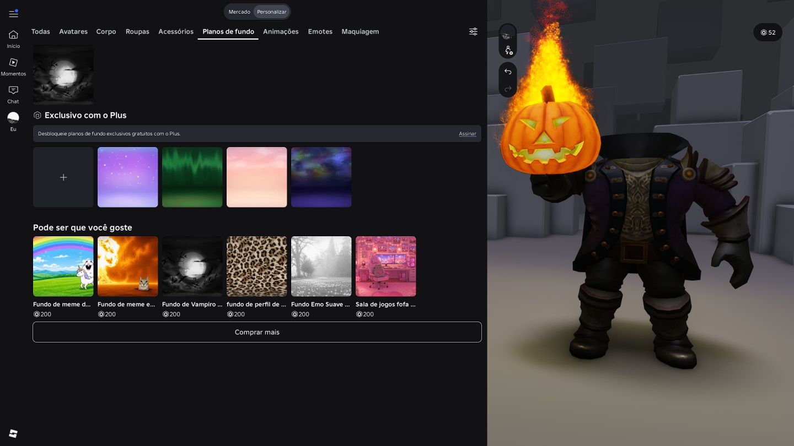Open the Corpo tab
This screenshot has width=794, height=446.
[106, 31]
